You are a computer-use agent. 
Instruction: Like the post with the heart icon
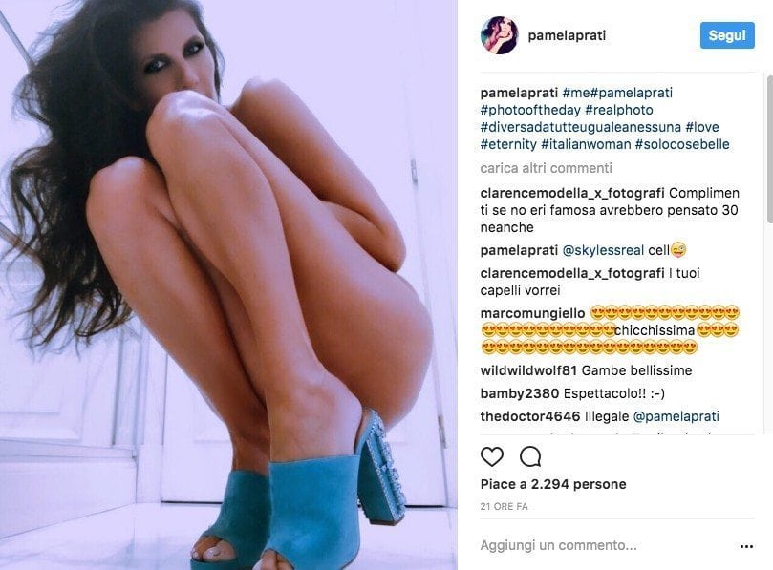click(491, 456)
